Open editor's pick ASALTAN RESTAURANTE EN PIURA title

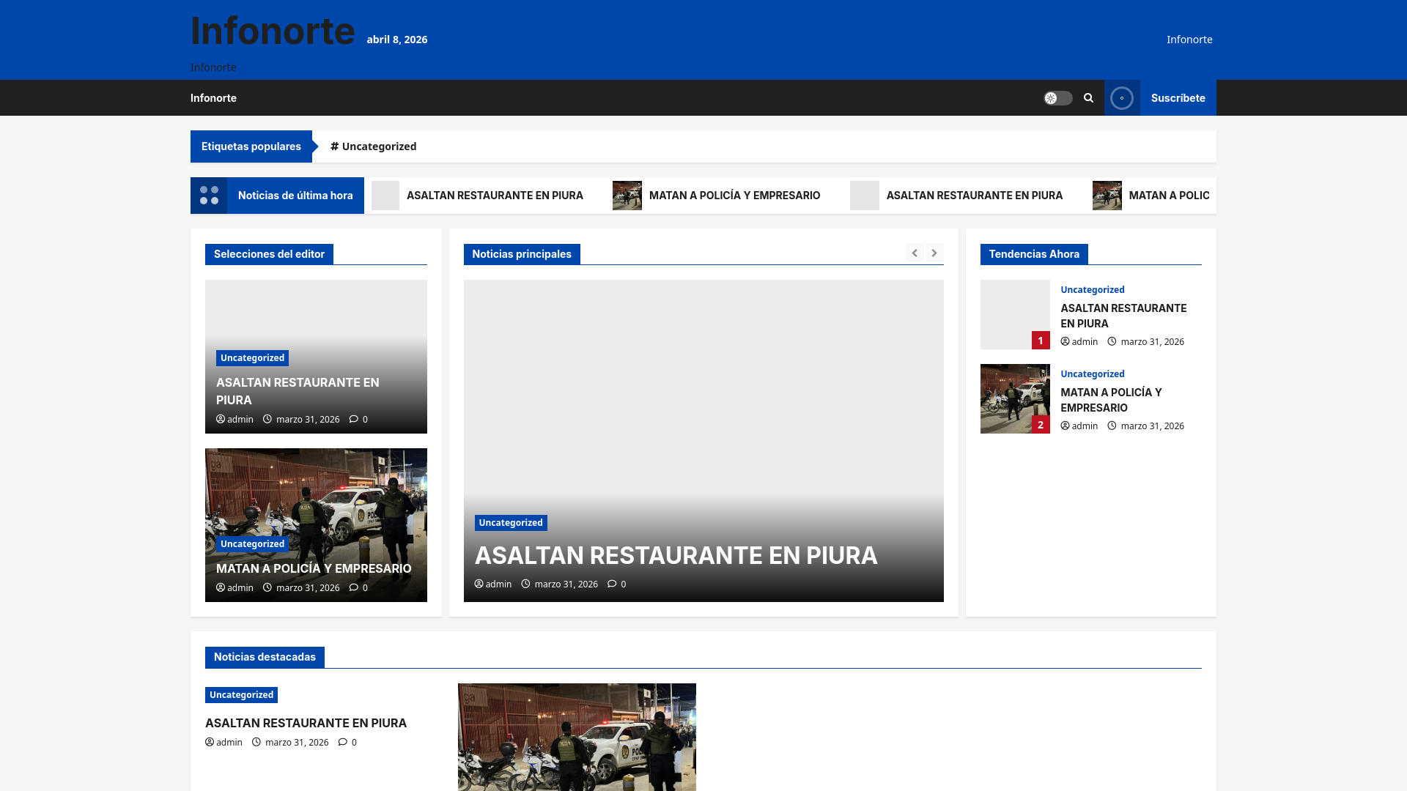pyautogui.click(x=298, y=391)
